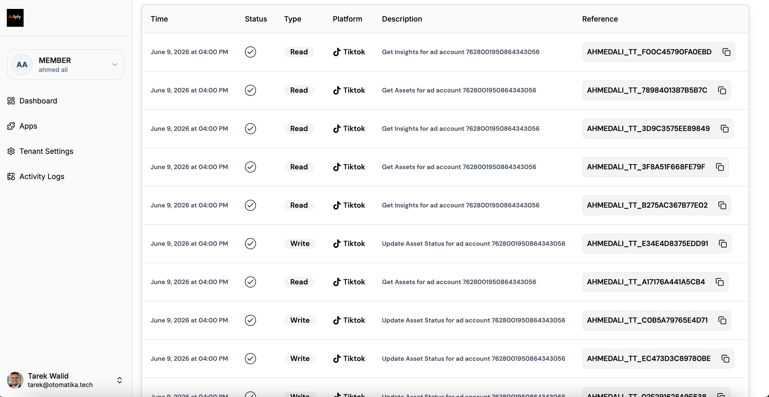769x397 pixels.
Task: Click the time cell in 3F8A51F668FE79F row
Action: pos(189,167)
